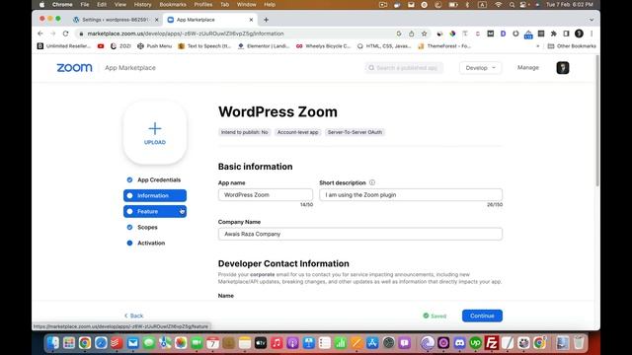Open the Profiles menu
The width and height of the screenshot is (632, 355).
[x=203, y=4]
